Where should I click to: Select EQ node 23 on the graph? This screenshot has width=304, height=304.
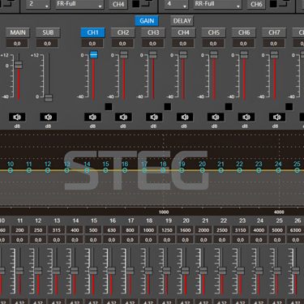(x=259, y=170)
